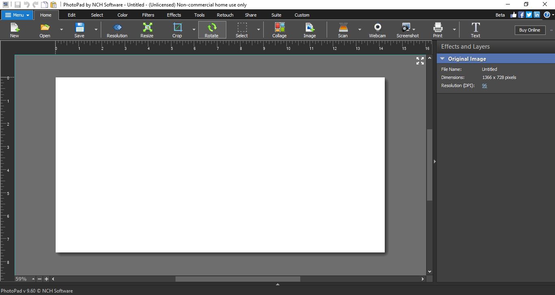Click the white image canvas
Viewport: 555px width, 295px height.
pyautogui.click(x=220, y=165)
